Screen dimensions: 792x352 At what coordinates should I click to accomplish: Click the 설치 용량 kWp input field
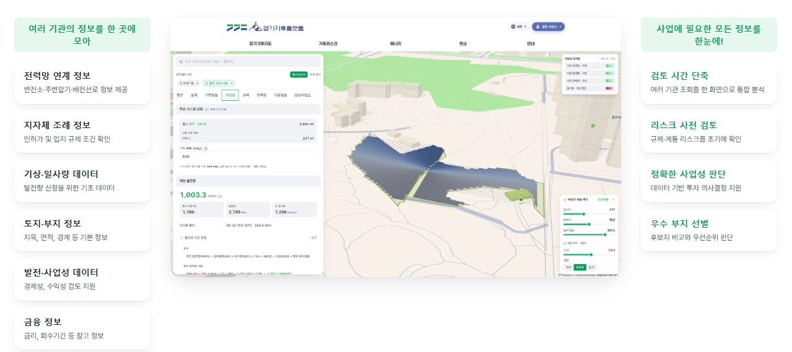[248, 157]
